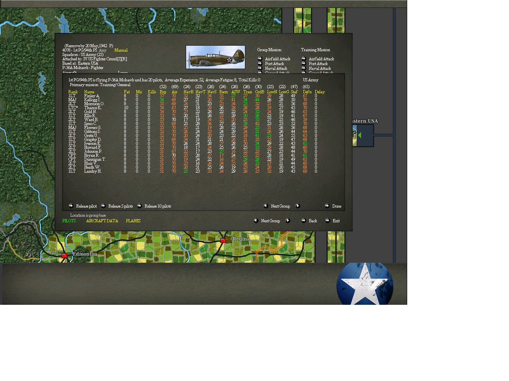Select pilot Thanos K.

click(x=93, y=108)
